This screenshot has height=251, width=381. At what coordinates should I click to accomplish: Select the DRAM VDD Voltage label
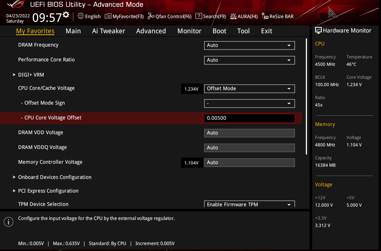[41, 132]
